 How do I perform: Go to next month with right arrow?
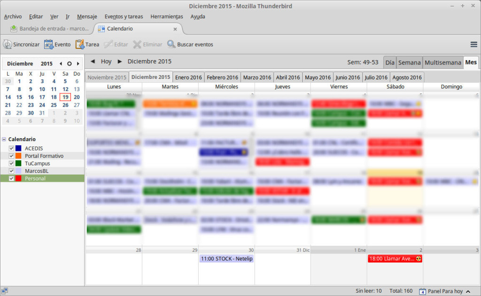tap(120, 62)
